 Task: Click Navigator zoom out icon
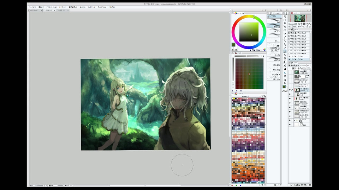pyautogui.click(x=299, y=24)
